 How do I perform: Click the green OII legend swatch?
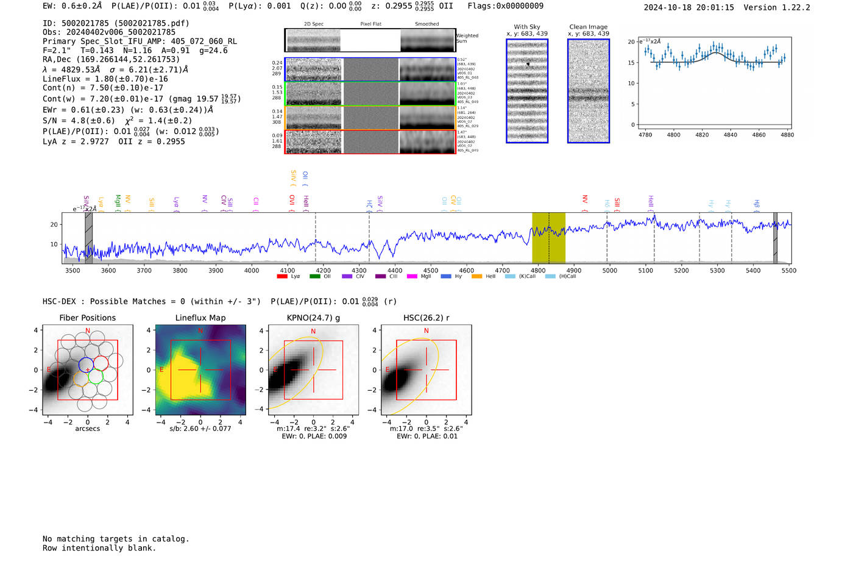(x=314, y=276)
